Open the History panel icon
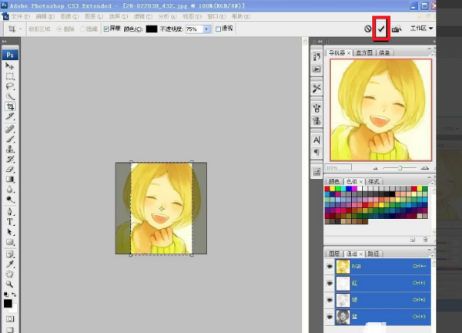This screenshot has width=462, height=333. click(x=316, y=56)
